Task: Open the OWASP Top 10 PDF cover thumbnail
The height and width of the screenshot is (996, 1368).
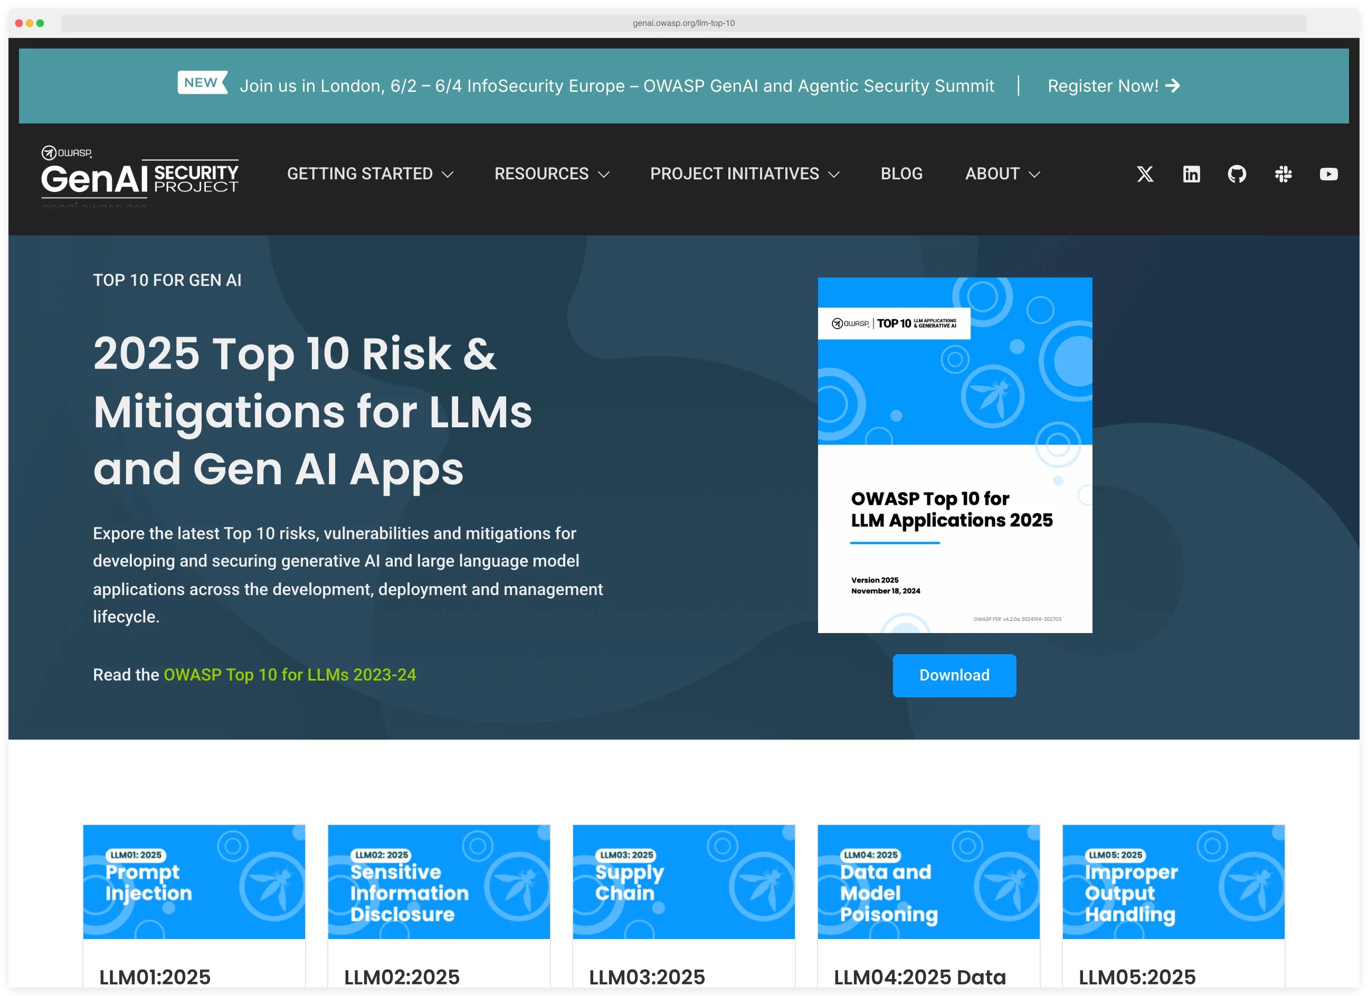Action: (x=955, y=455)
